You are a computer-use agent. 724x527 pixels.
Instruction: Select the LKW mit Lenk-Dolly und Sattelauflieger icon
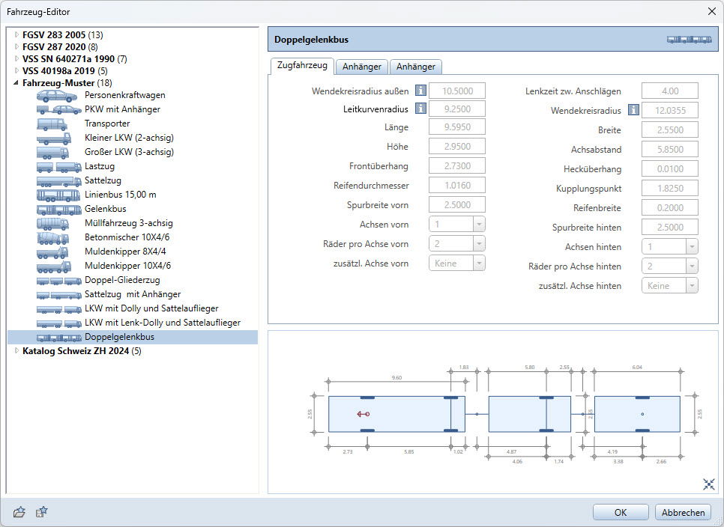(59, 323)
